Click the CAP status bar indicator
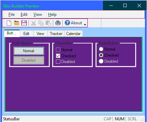 107,119
